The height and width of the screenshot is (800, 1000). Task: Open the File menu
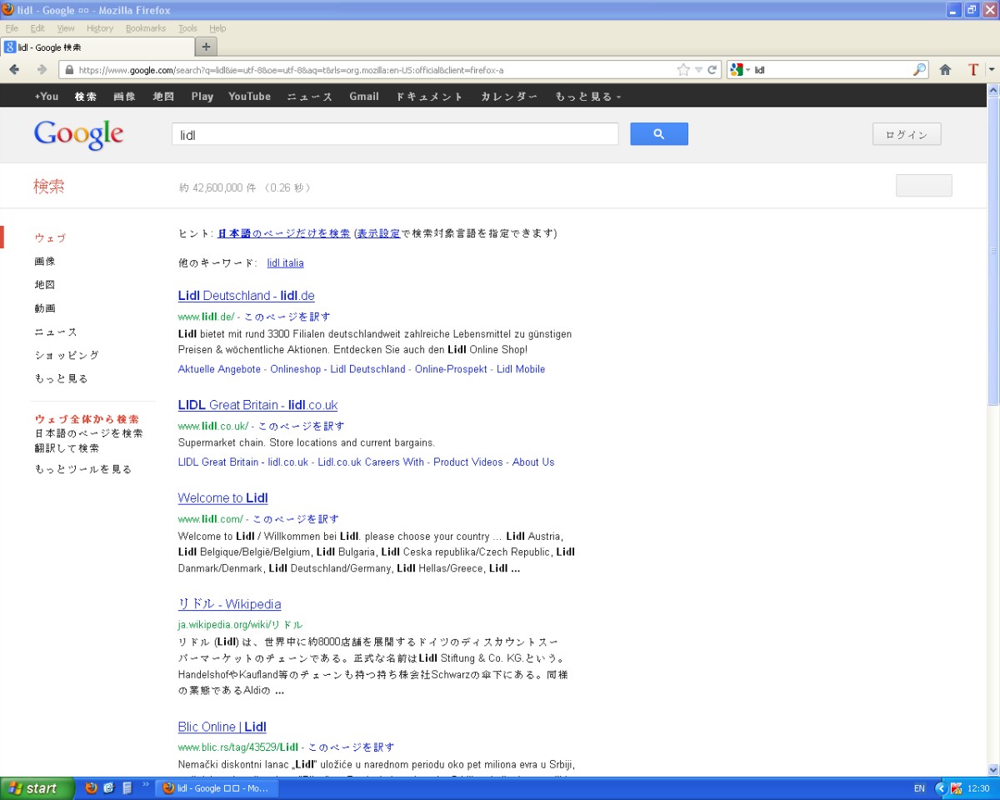[x=12, y=28]
